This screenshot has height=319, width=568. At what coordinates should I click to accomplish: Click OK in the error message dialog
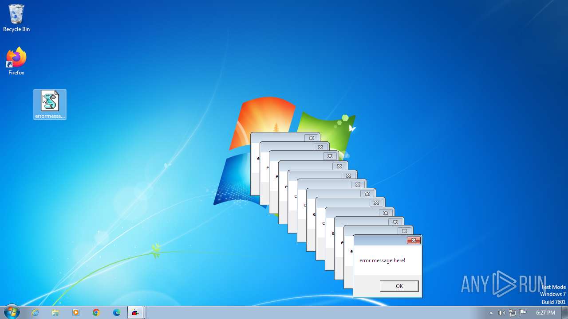coord(399,286)
